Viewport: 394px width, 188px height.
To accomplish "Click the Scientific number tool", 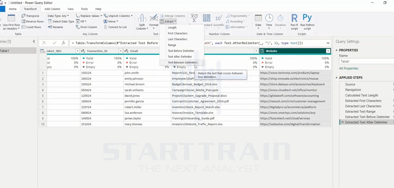I will [x=219, y=21].
